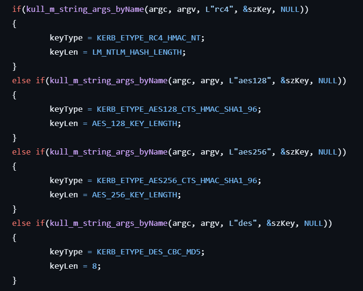Click NULL in the aes256 line

click(x=328, y=152)
